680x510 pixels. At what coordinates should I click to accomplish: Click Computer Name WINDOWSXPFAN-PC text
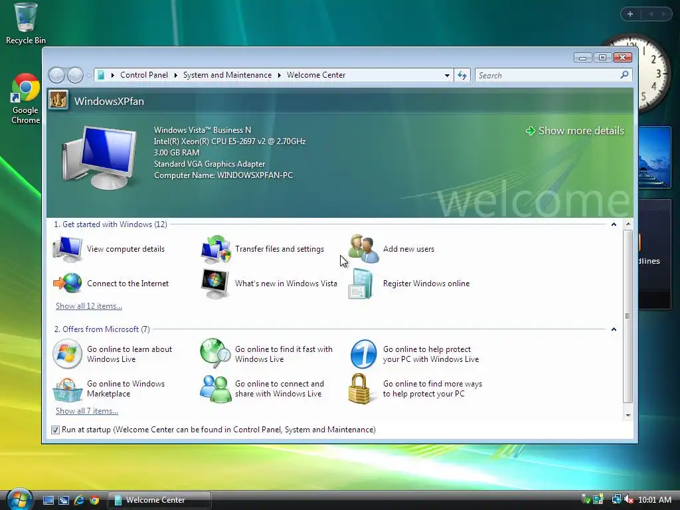coord(223,175)
